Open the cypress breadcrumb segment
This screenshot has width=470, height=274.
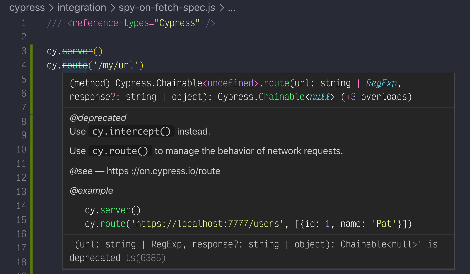tap(27, 8)
